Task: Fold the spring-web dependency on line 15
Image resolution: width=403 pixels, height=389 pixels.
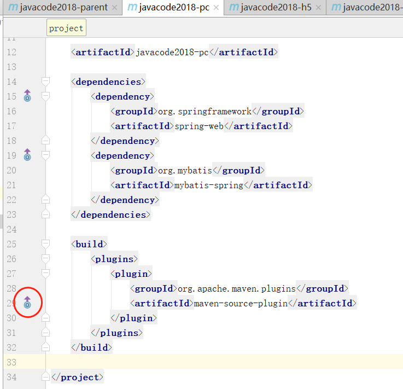Action: click(46, 96)
